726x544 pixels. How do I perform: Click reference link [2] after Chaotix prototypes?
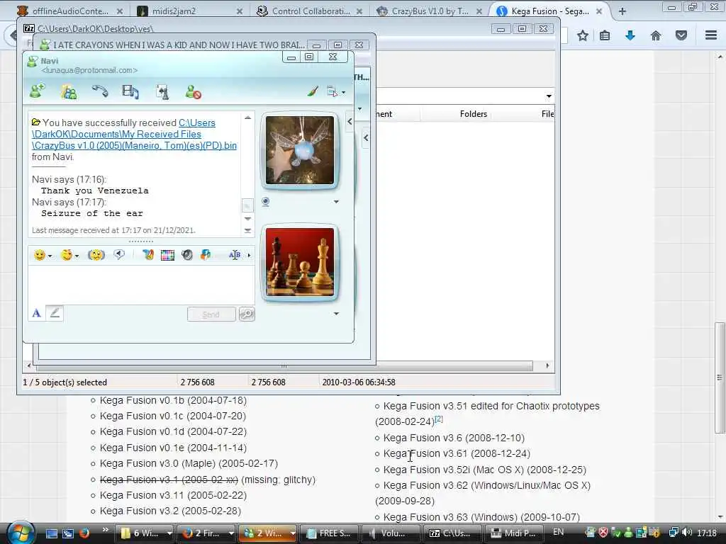tap(439, 419)
